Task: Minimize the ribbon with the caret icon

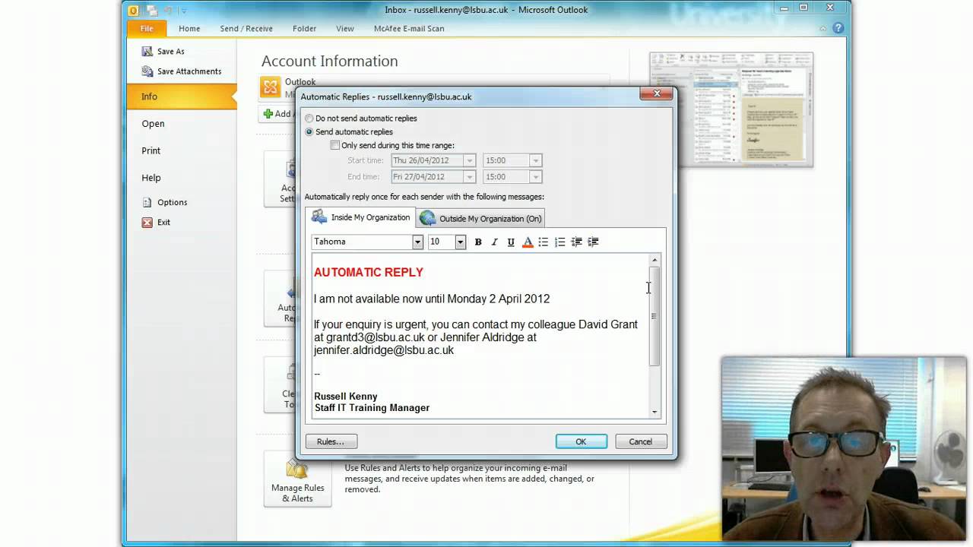Action: click(822, 28)
